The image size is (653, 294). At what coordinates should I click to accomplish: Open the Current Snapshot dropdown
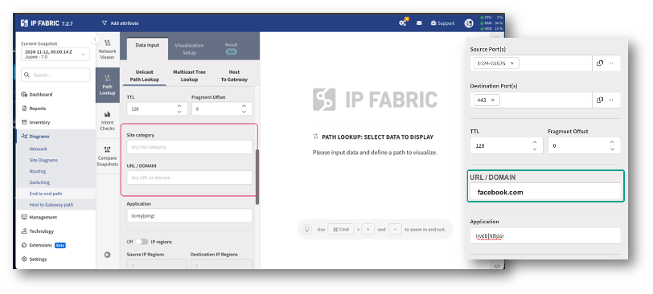coord(55,54)
